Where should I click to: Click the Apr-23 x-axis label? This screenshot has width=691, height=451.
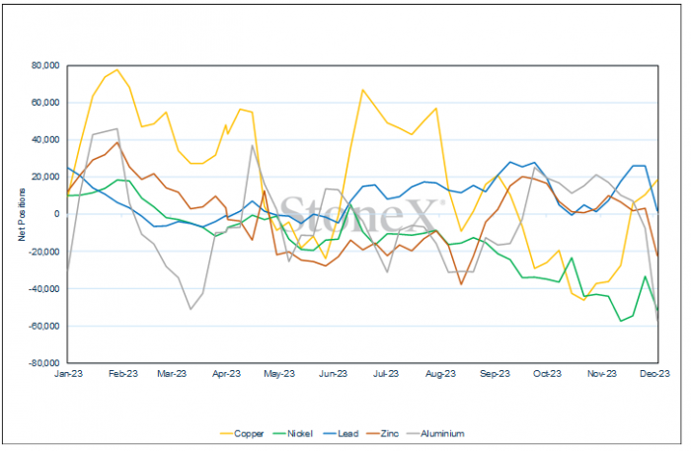coord(226,374)
